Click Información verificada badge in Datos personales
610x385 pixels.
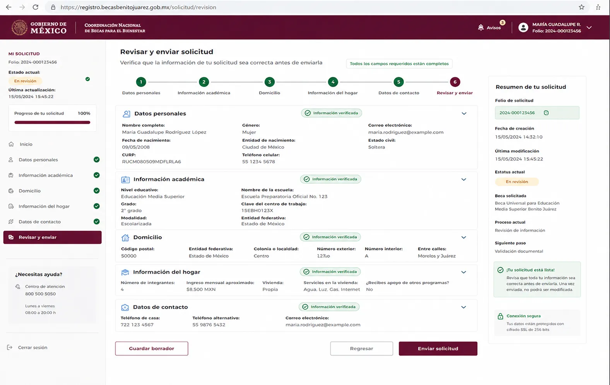point(331,113)
